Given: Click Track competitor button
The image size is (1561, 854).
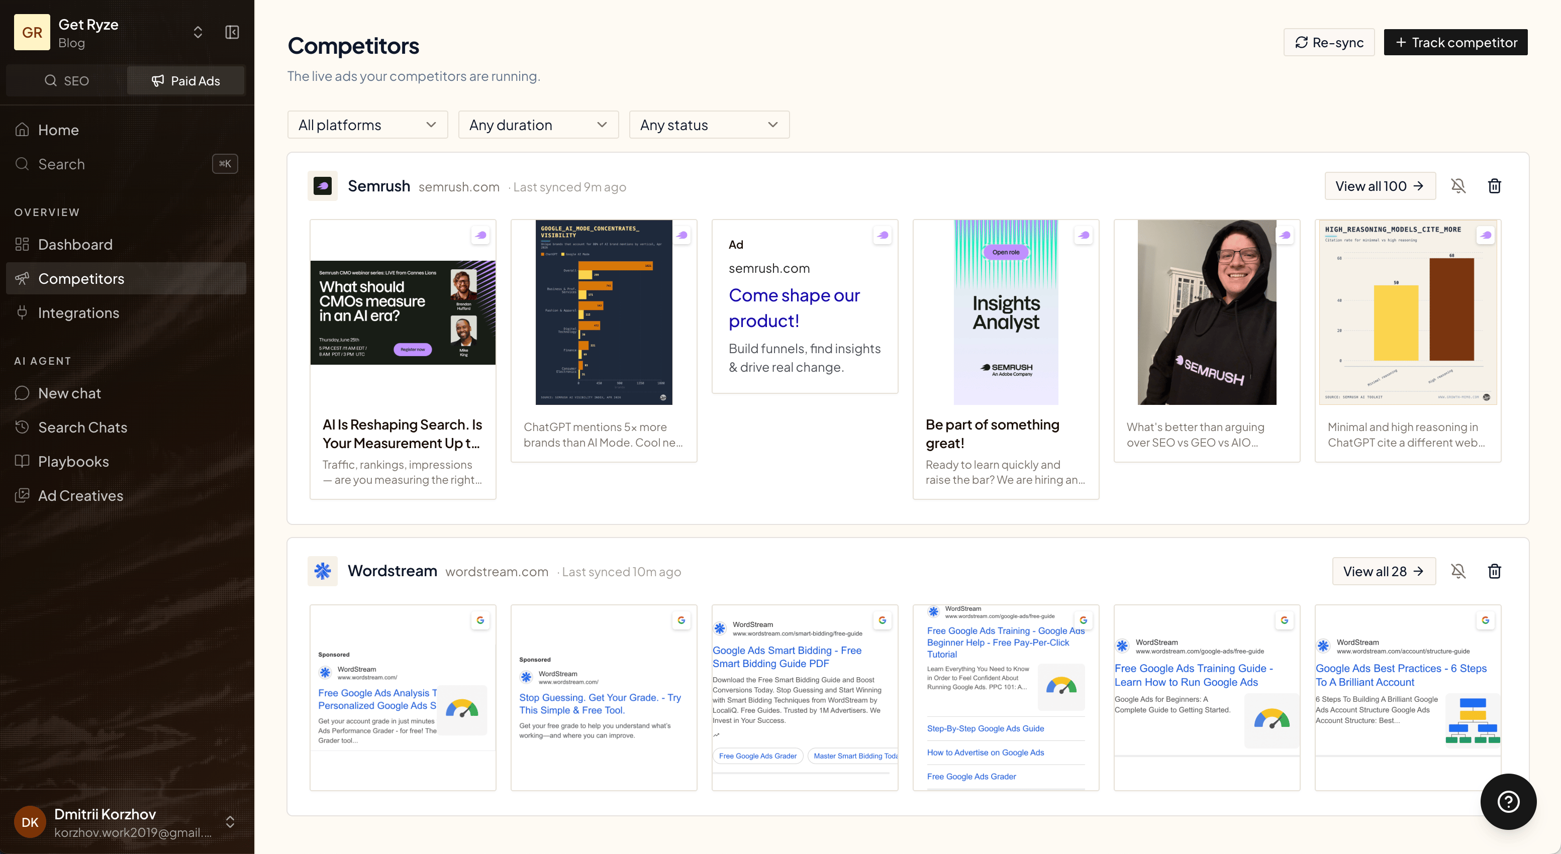Looking at the screenshot, I should [x=1455, y=42].
